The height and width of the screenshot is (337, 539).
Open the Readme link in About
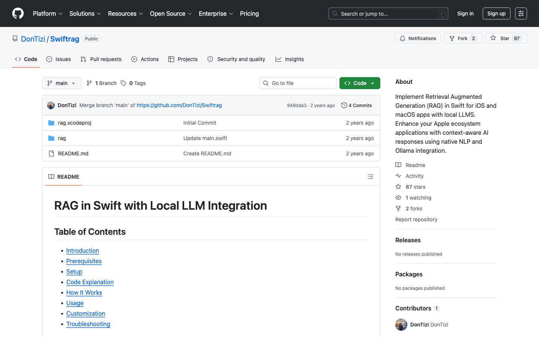tap(410, 165)
